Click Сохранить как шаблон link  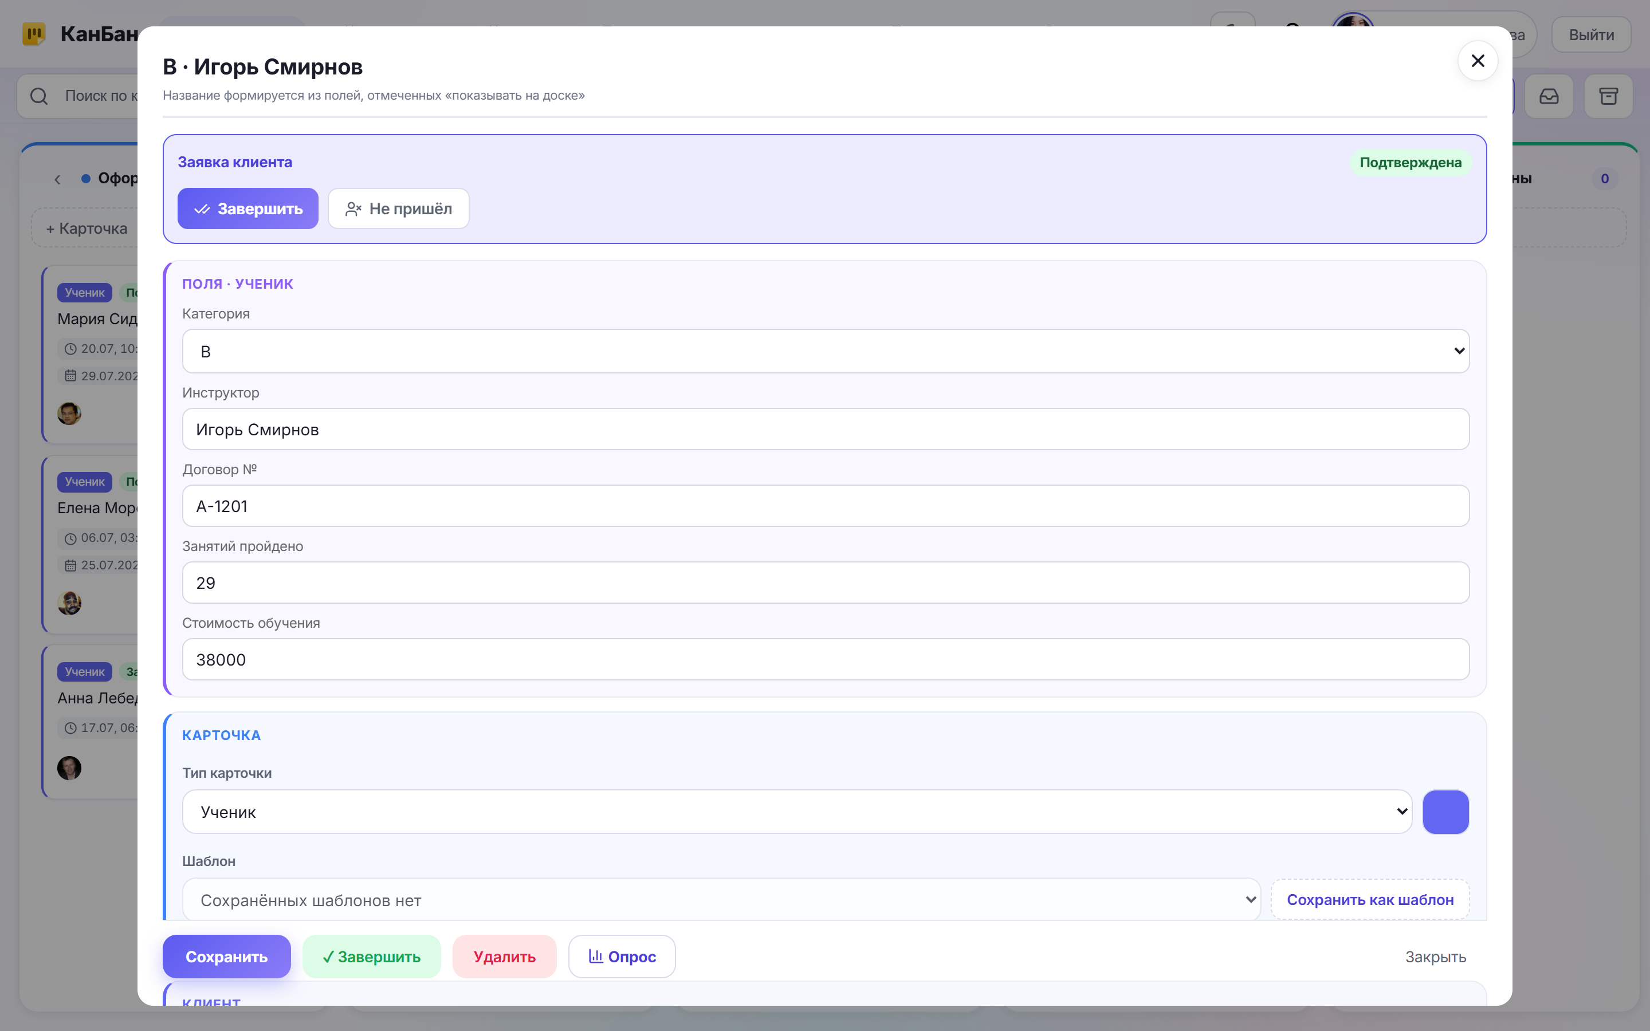(1370, 900)
